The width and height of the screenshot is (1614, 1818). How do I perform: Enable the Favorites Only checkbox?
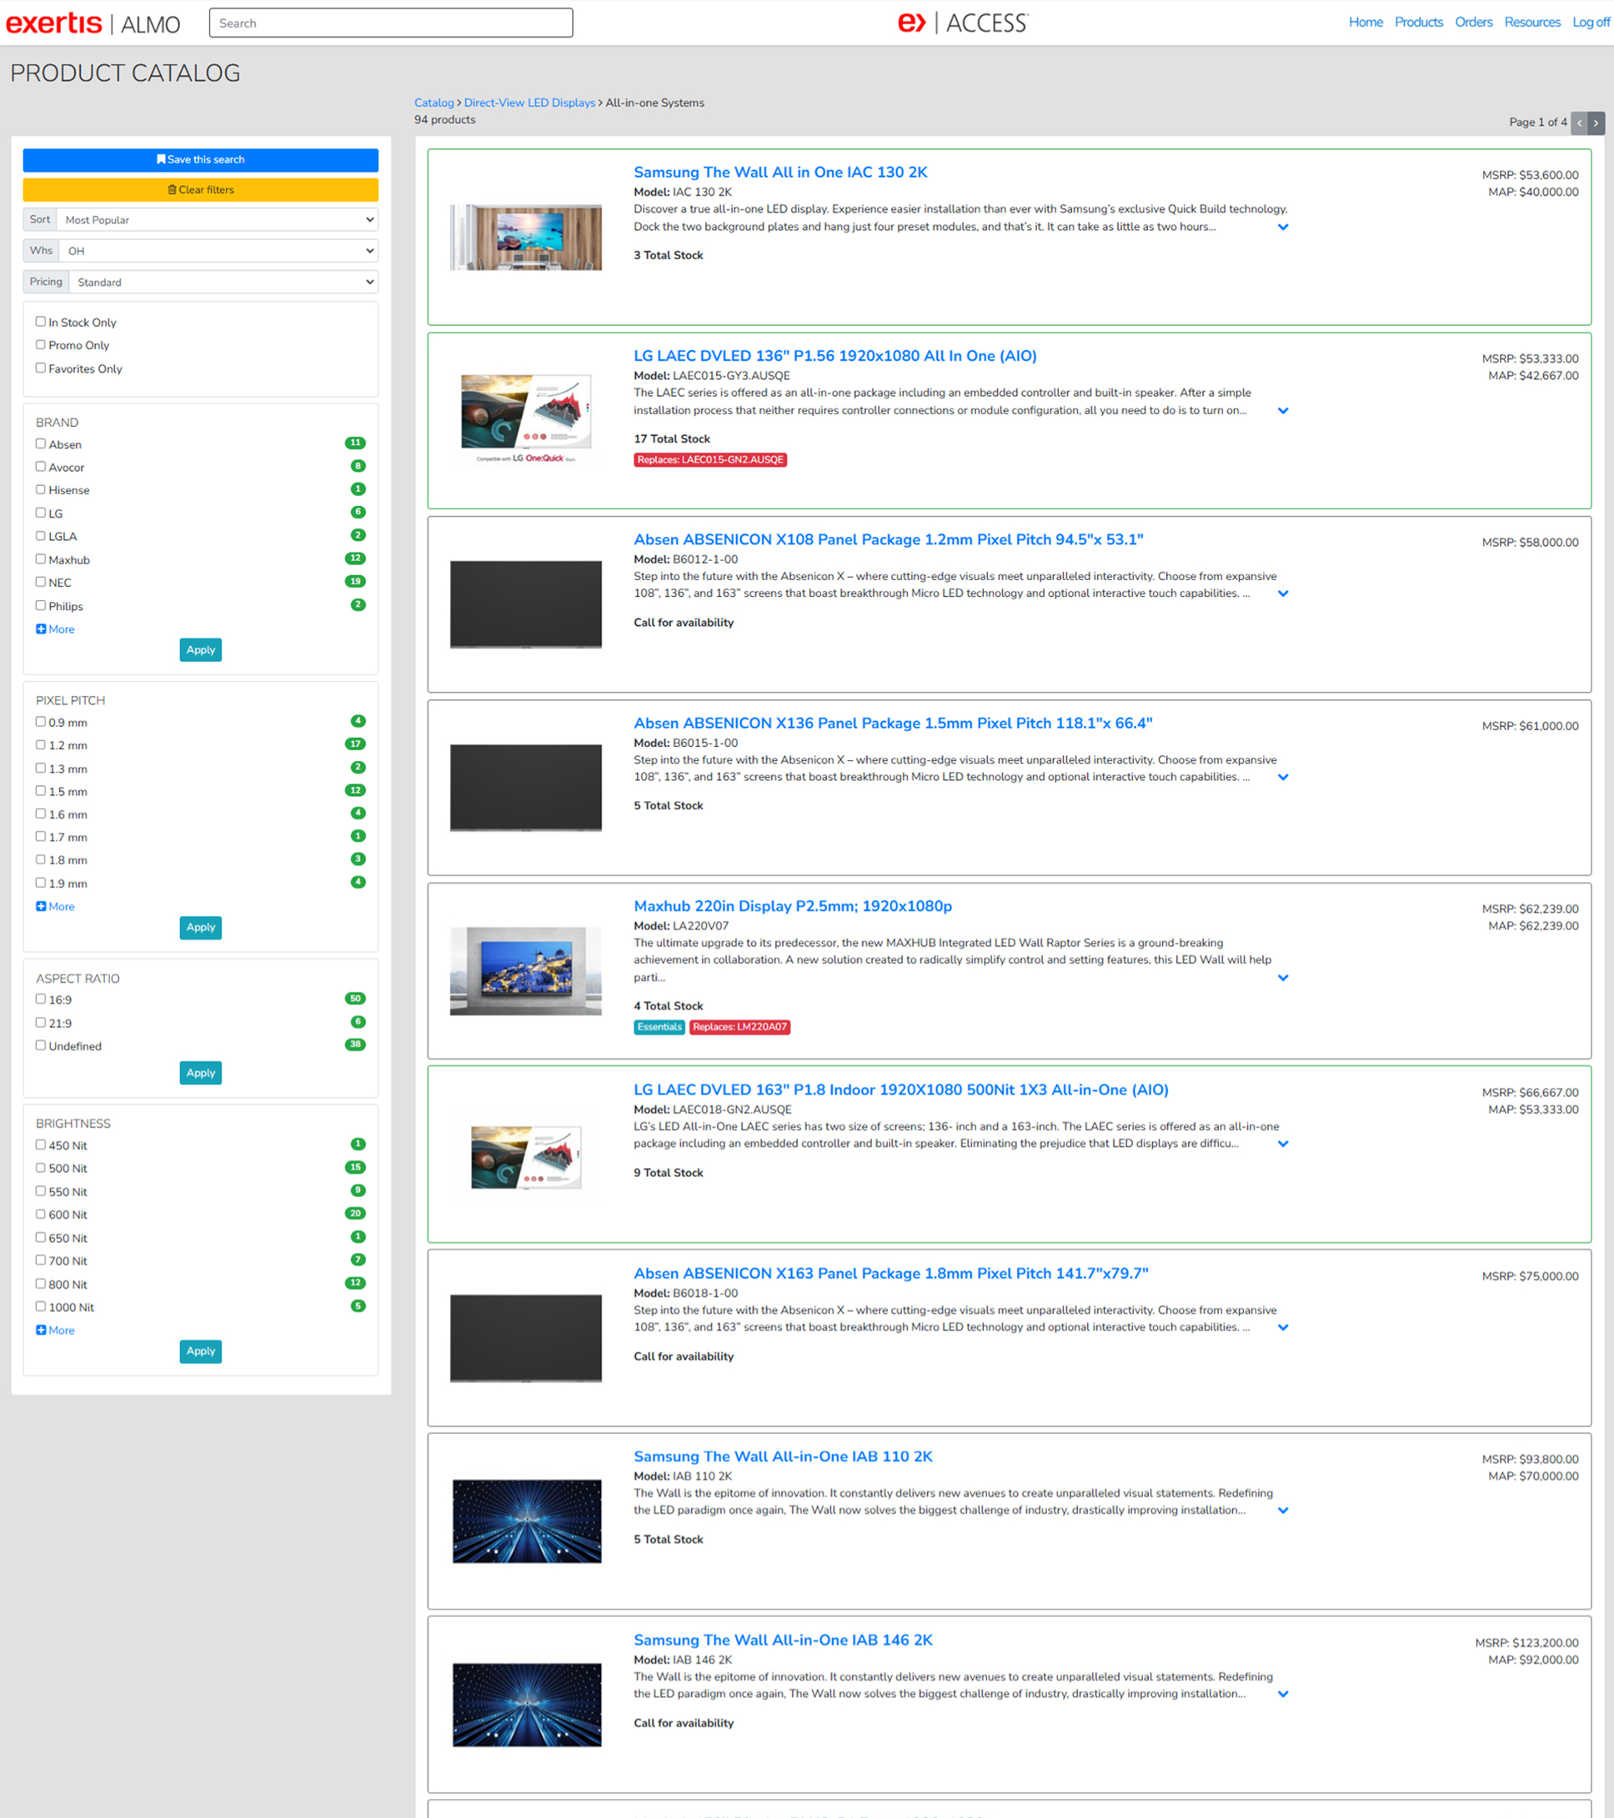tap(41, 368)
